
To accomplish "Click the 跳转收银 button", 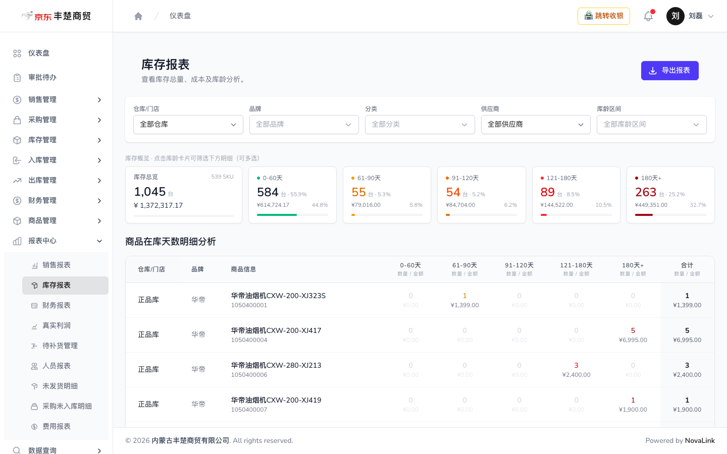I will point(604,16).
